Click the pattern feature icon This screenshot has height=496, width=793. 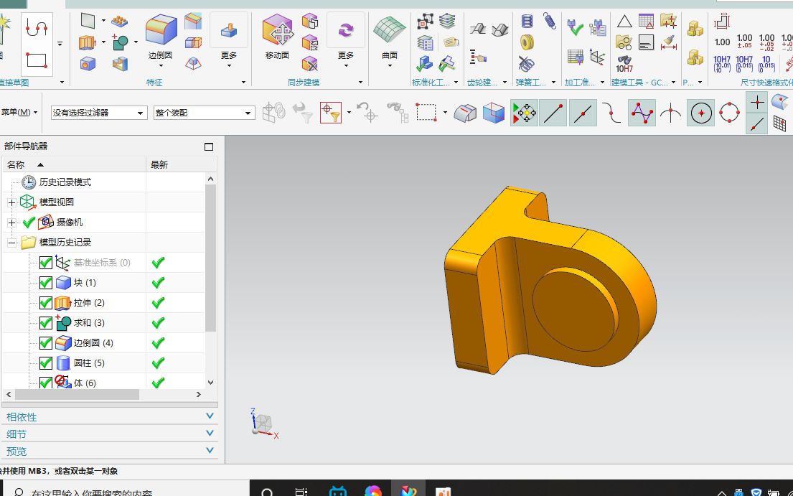point(120,22)
